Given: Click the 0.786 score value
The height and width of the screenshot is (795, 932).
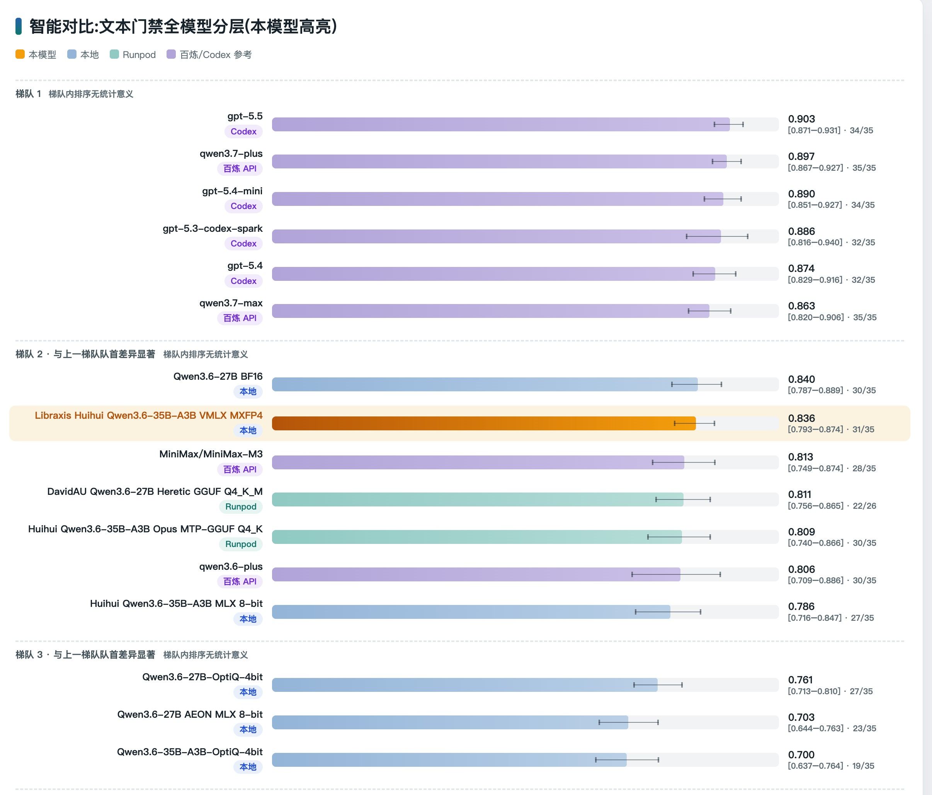Looking at the screenshot, I should (801, 606).
